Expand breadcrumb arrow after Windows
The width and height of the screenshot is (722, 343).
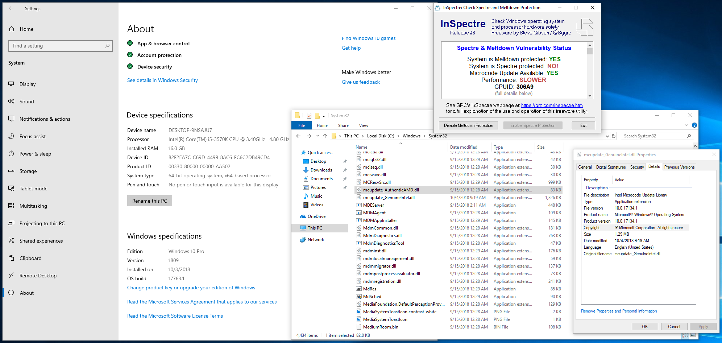click(x=424, y=136)
